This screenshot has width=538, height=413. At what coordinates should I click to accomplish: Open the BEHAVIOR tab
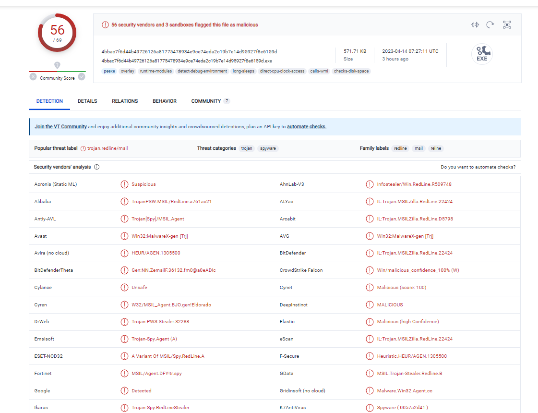coord(165,101)
